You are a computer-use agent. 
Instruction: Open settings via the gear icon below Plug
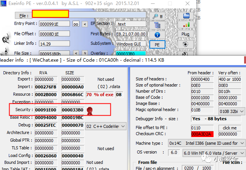(185, 44)
